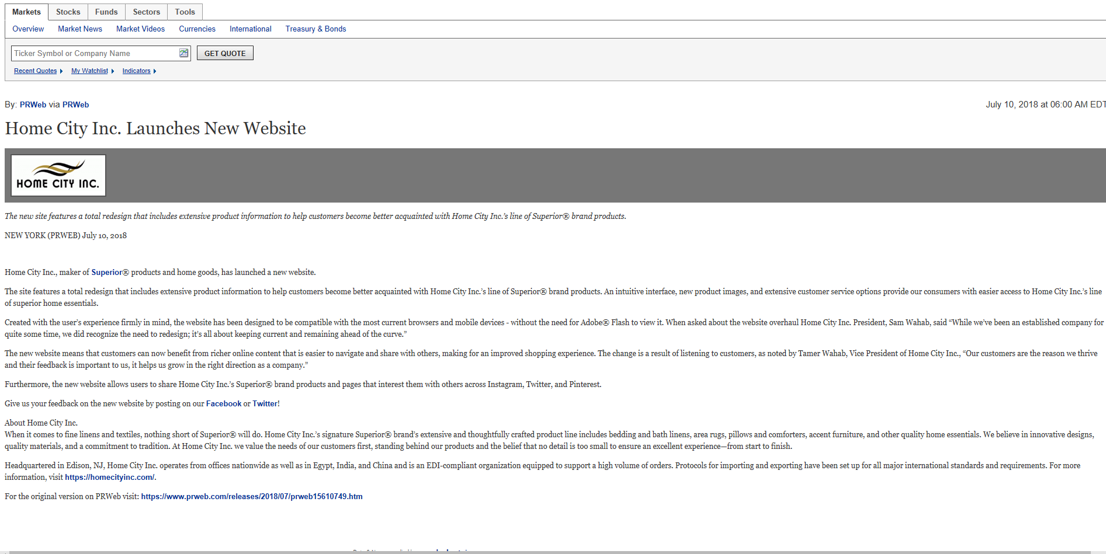Expand the My Watchlist dropdown
1106x554 pixels.
tap(92, 71)
